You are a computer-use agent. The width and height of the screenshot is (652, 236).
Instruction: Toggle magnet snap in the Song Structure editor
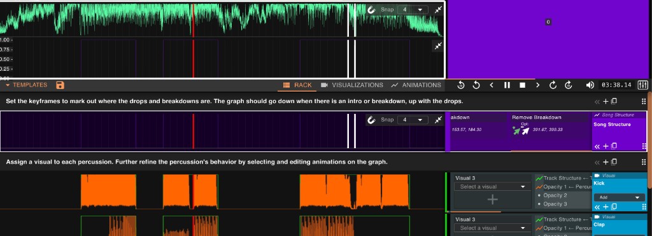tap(371, 120)
